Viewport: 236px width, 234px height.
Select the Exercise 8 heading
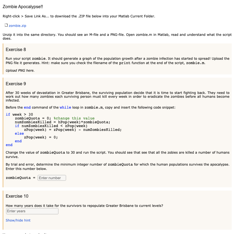(x=16, y=49)
